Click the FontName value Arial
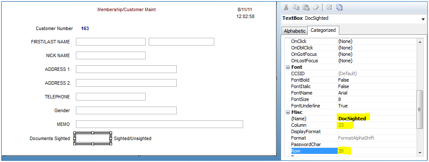The image size is (429, 162). click(x=343, y=93)
